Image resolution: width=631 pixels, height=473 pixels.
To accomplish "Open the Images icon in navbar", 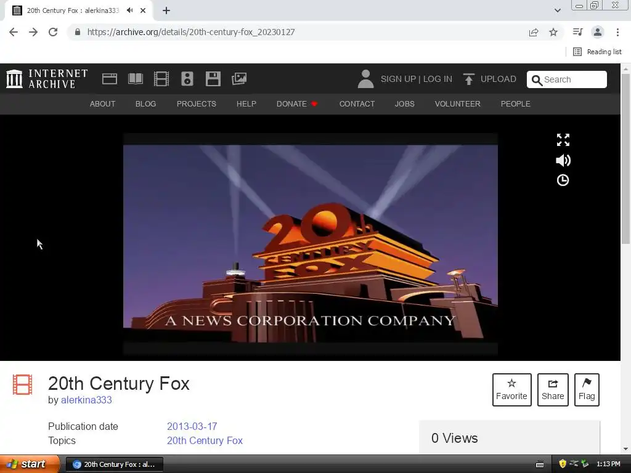I will [239, 79].
